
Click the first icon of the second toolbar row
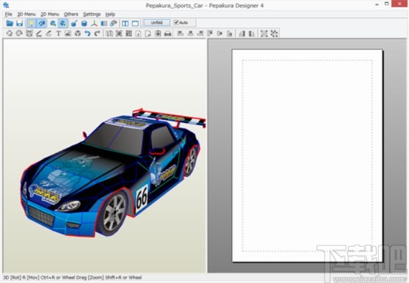click(x=10, y=33)
